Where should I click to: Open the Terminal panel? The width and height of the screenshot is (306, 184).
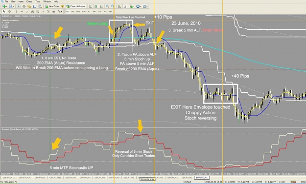[x=35, y=6]
